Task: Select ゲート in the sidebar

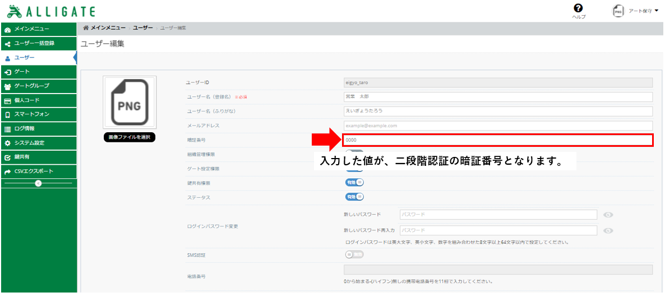Action: pos(39,72)
